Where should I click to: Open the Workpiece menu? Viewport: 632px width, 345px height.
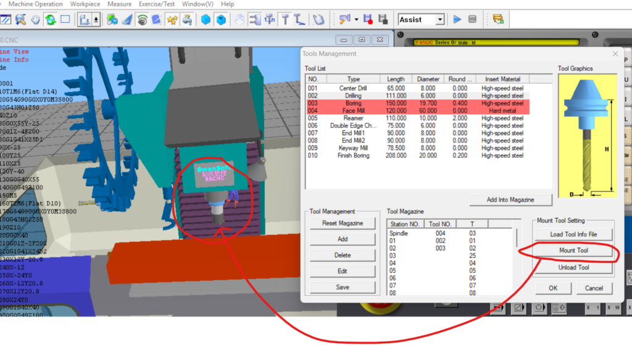(x=85, y=4)
